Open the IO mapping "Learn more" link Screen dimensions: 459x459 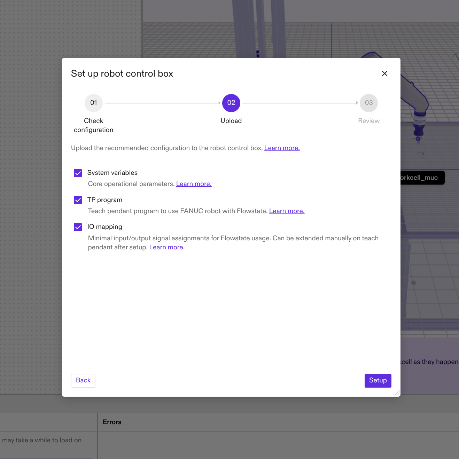(x=166, y=247)
